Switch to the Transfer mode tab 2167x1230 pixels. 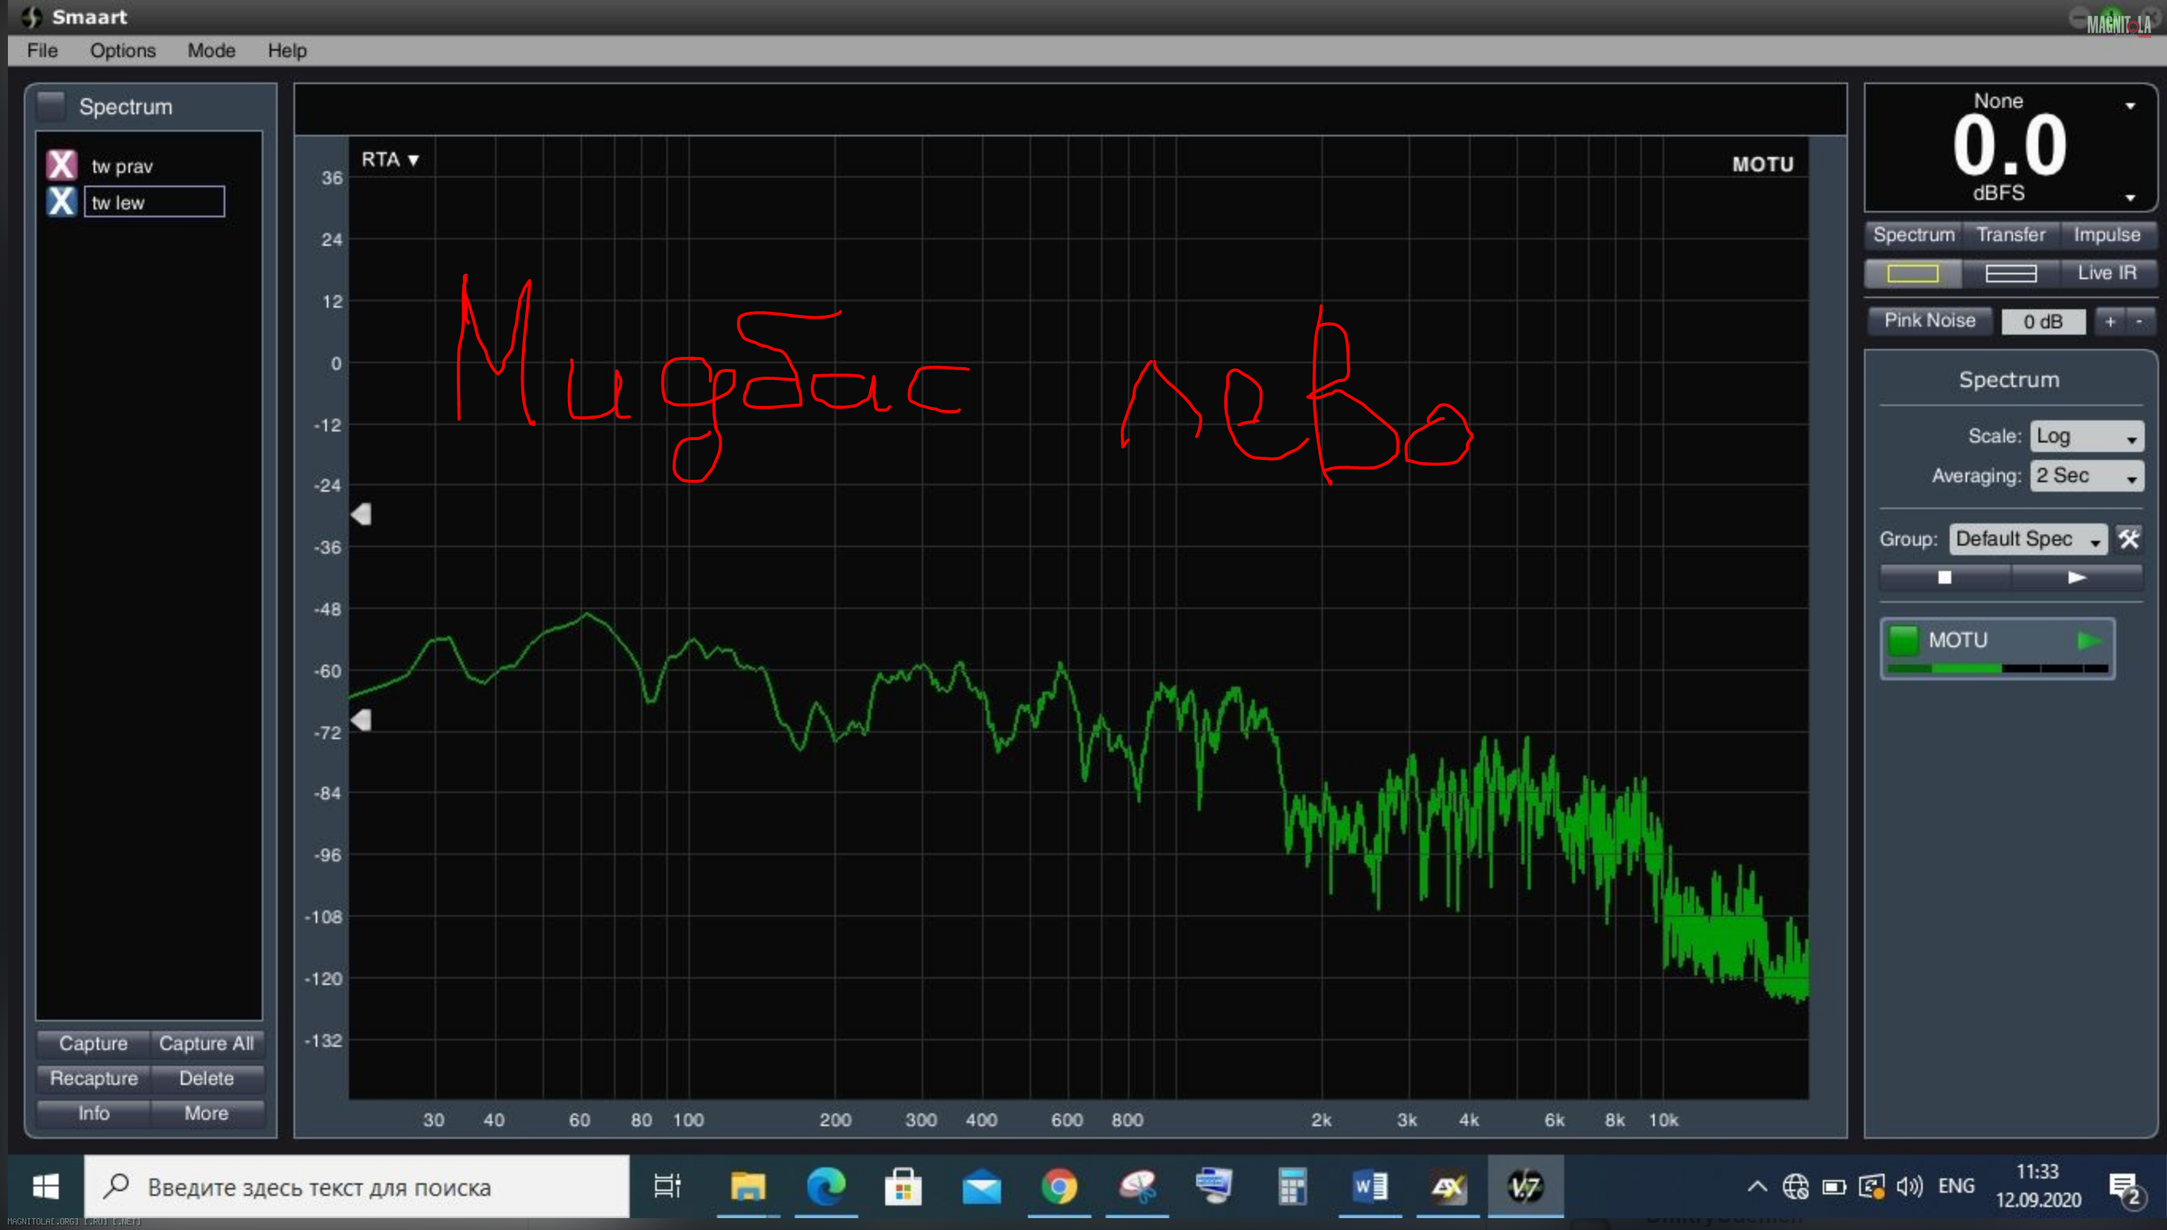coord(2010,235)
